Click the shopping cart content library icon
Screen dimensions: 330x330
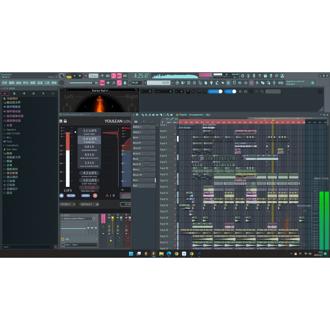point(228,83)
